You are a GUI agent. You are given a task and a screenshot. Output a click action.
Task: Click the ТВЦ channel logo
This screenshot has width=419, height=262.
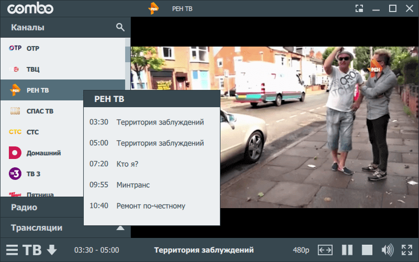coord(14,70)
